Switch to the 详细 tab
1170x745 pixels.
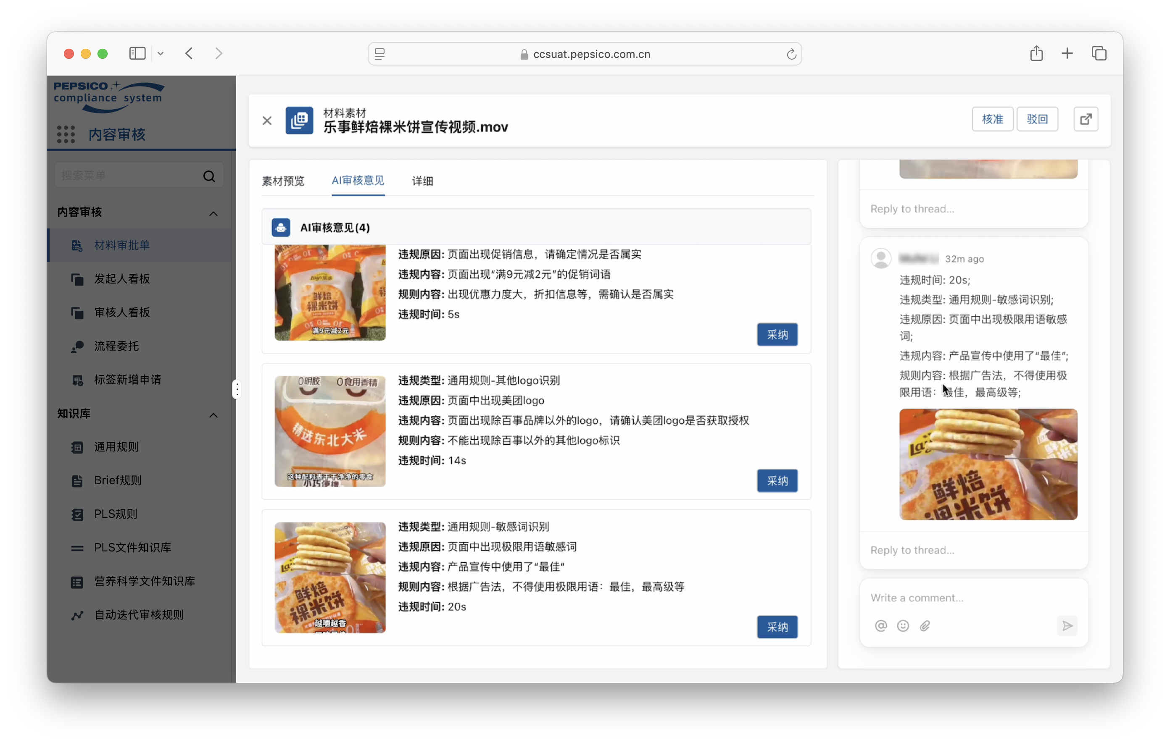(x=422, y=181)
